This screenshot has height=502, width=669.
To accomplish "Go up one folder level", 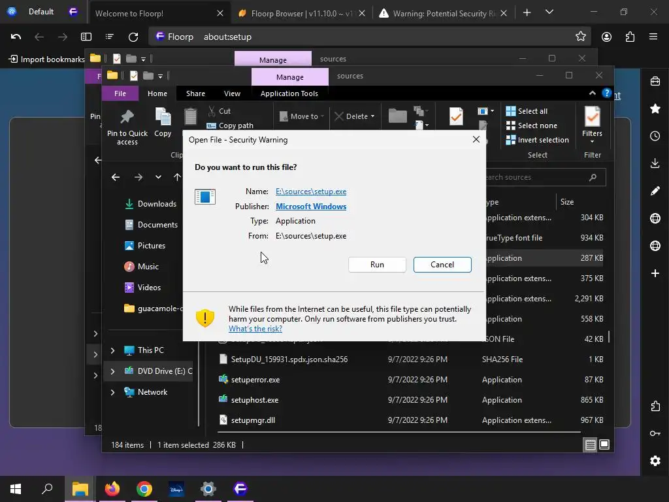I will tap(177, 177).
